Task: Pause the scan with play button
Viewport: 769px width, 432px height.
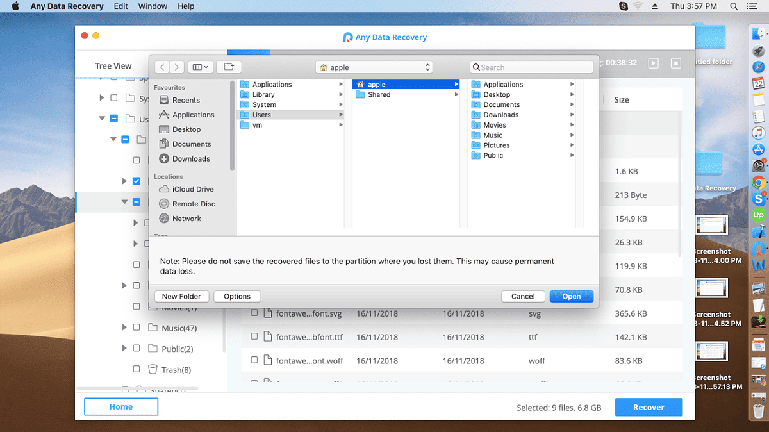Action: pyautogui.click(x=653, y=63)
